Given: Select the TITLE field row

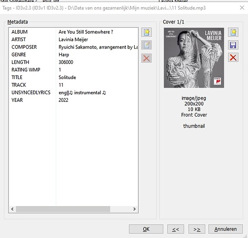Looking at the screenshot, I should pos(73,78).
